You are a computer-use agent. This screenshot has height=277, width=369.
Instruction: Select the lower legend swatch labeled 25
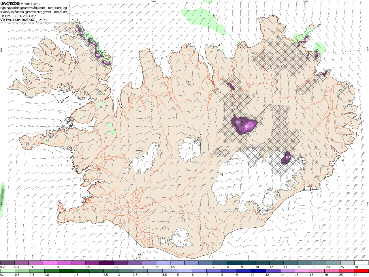coord(347,271)
